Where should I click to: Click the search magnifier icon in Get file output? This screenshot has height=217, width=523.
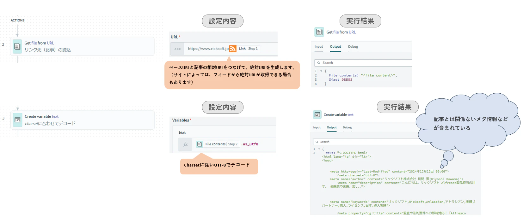[318, 63]
